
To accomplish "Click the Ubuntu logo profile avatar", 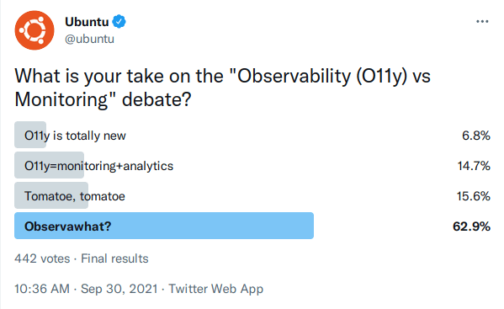I will point(34,30).
